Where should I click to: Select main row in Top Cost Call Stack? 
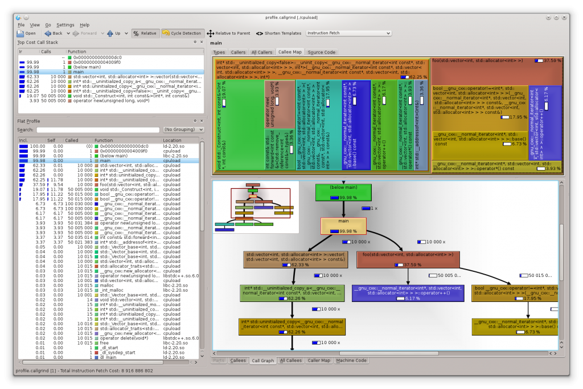[x=111, y=72]
